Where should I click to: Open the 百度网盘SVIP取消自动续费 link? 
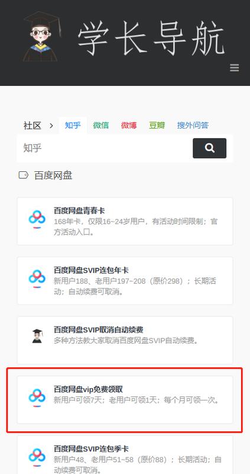point(99,330)
